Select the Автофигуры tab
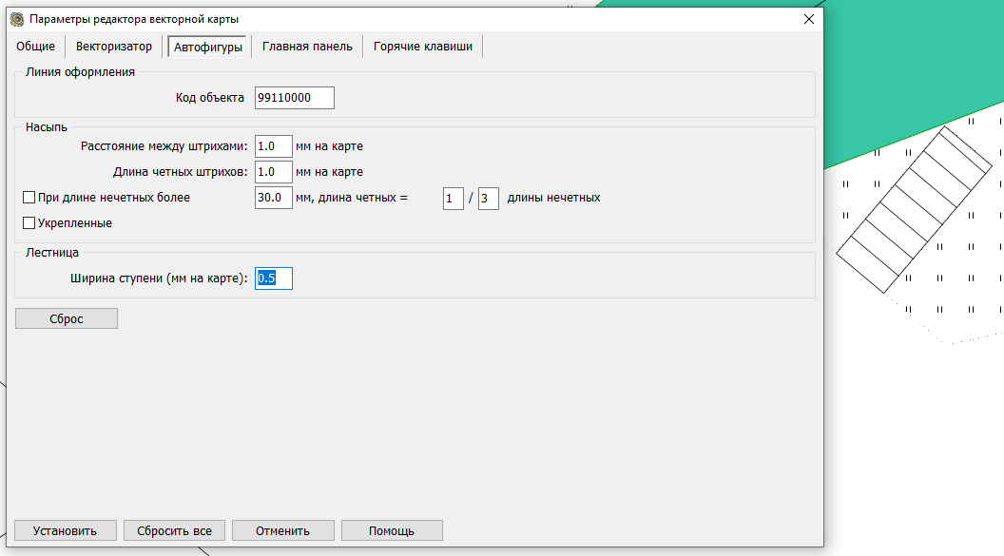 coord(208,48)
